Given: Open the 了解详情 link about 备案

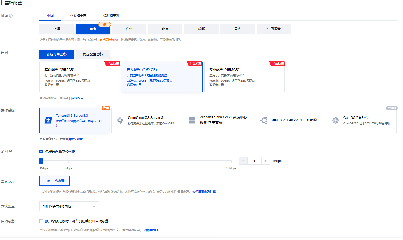Looking at the screenshot, I should click(149, 230).
